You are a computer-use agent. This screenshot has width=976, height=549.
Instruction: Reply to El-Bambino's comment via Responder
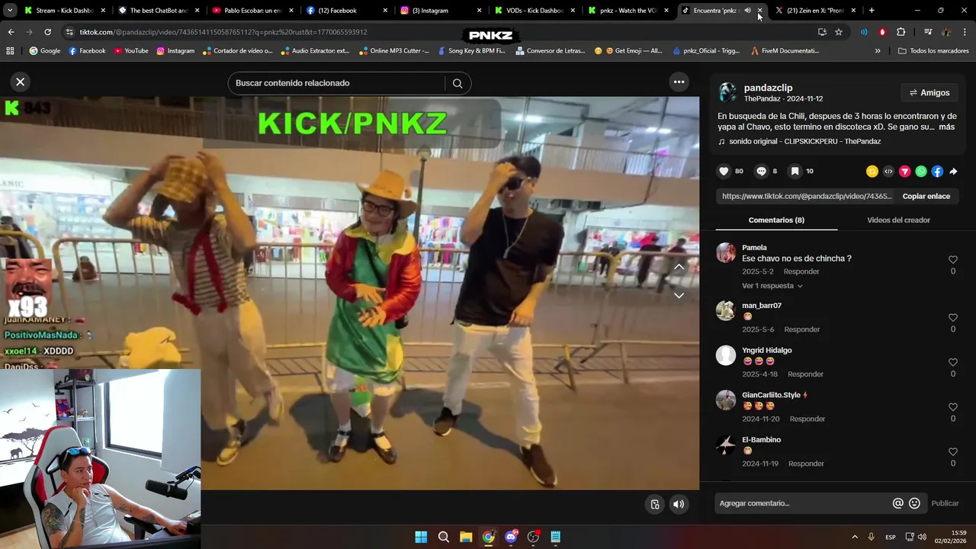coord(806,464)
